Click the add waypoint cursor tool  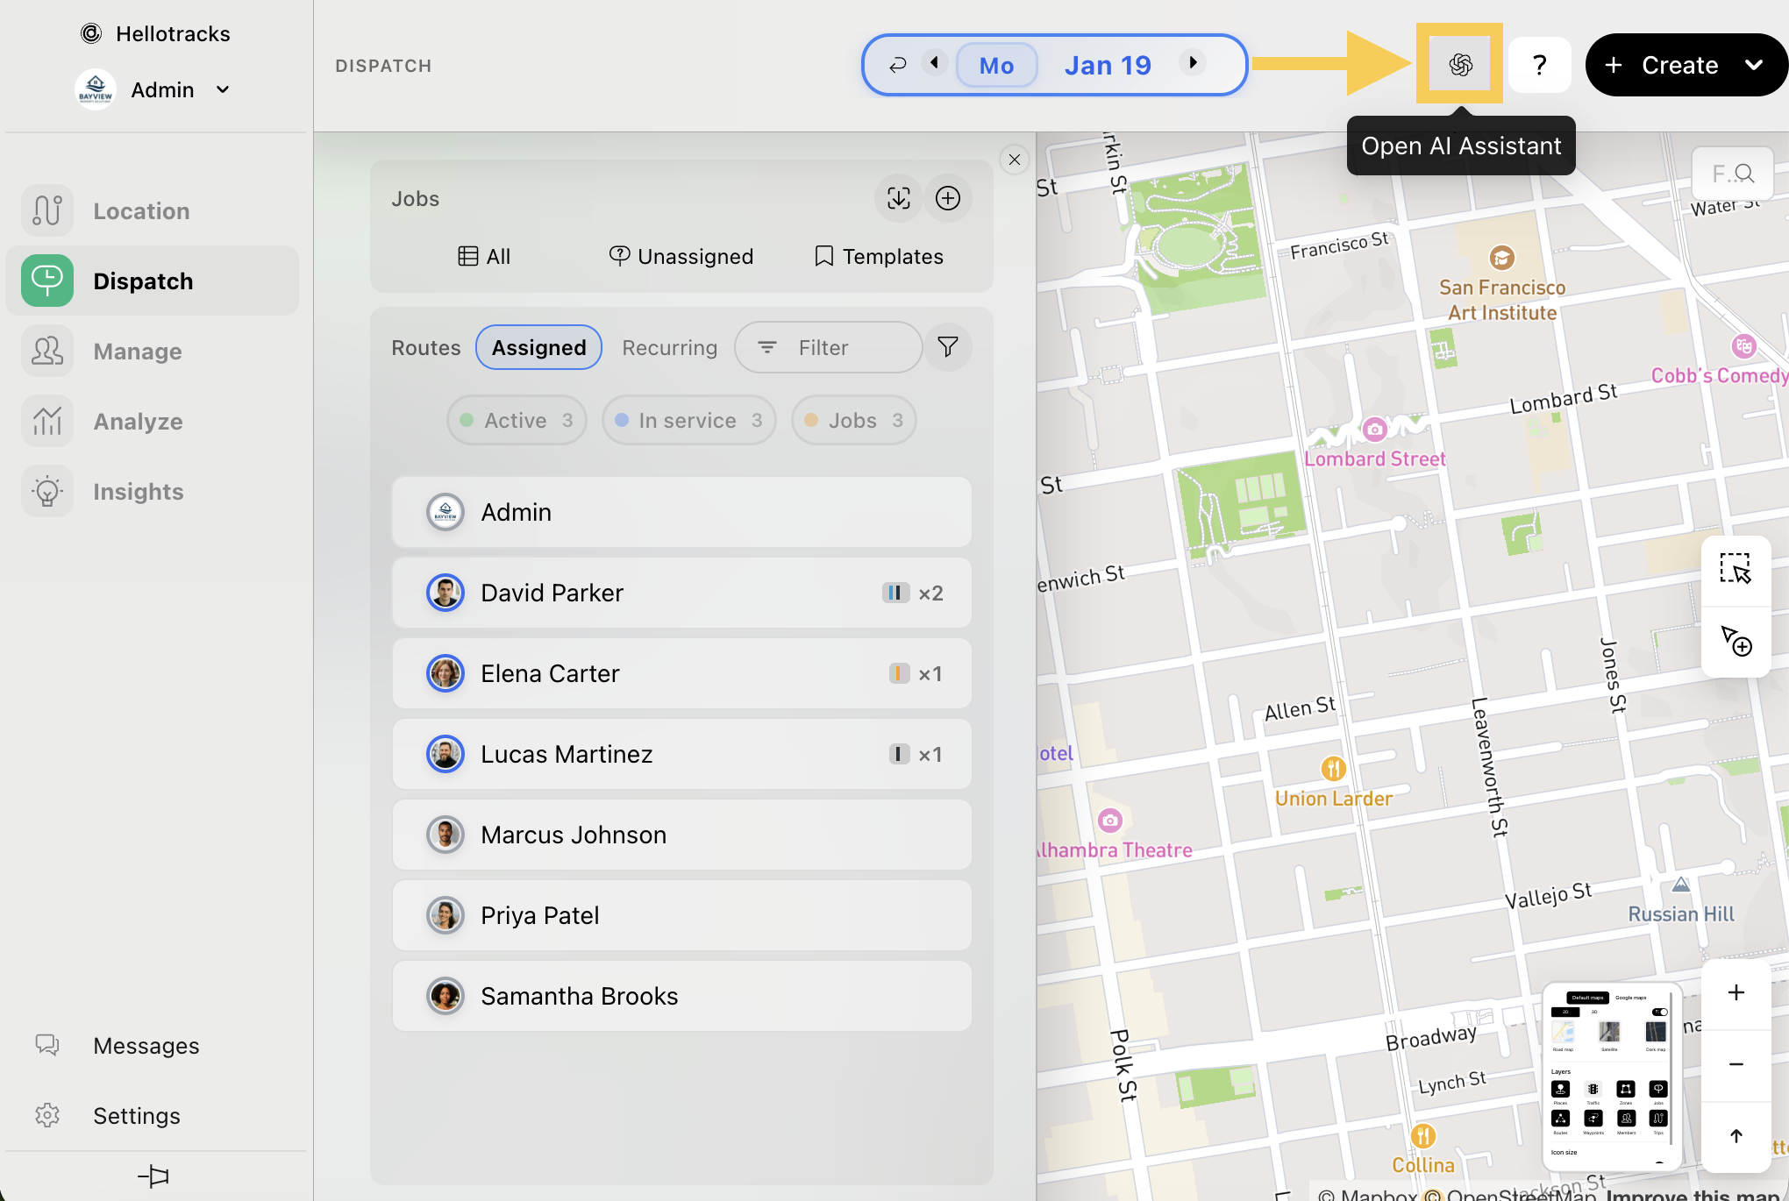tap(1735, 641)
